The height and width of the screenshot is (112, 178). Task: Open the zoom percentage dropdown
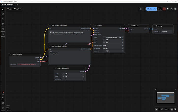click(x=167, y=109)
